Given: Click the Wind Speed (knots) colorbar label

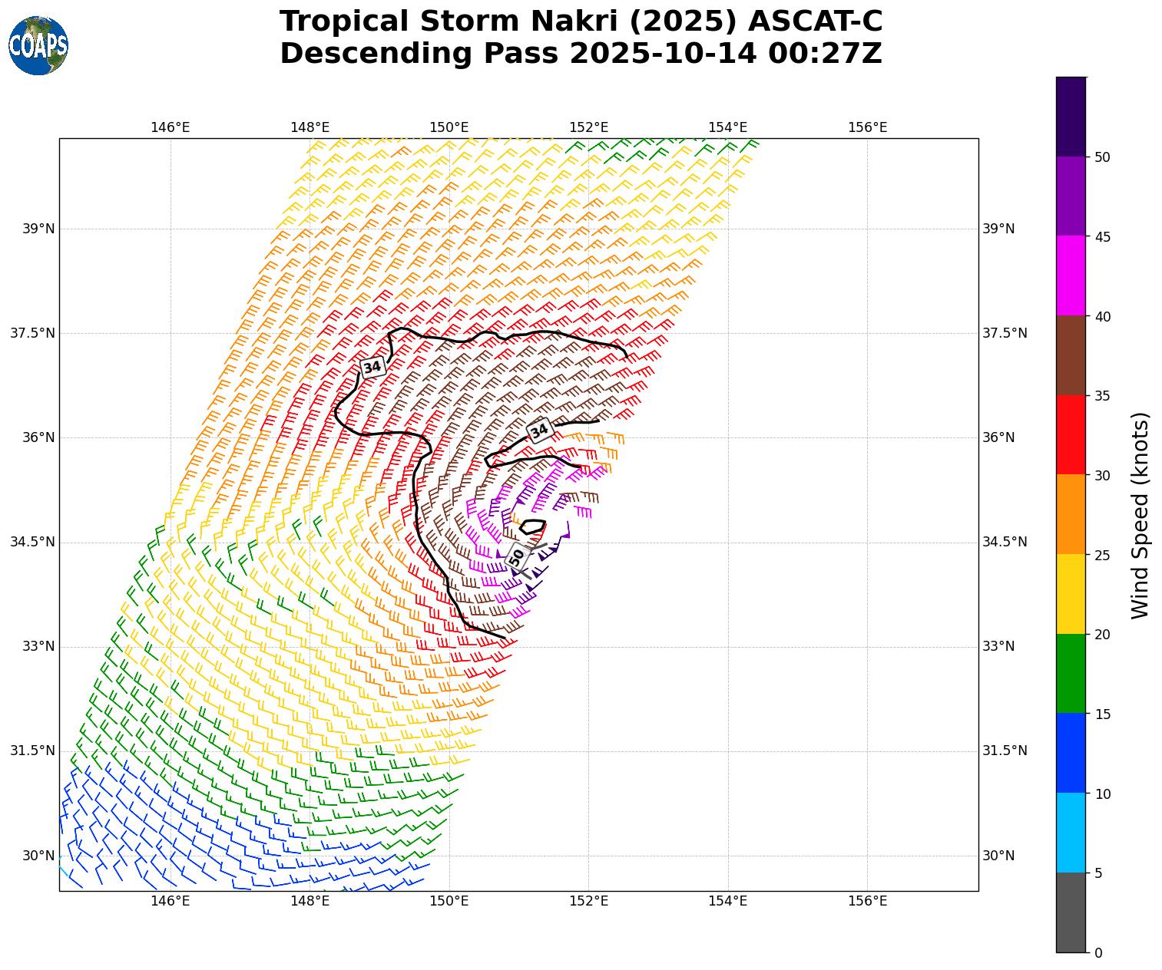Looking at the screenshot, I should (x=1140, y=515).
